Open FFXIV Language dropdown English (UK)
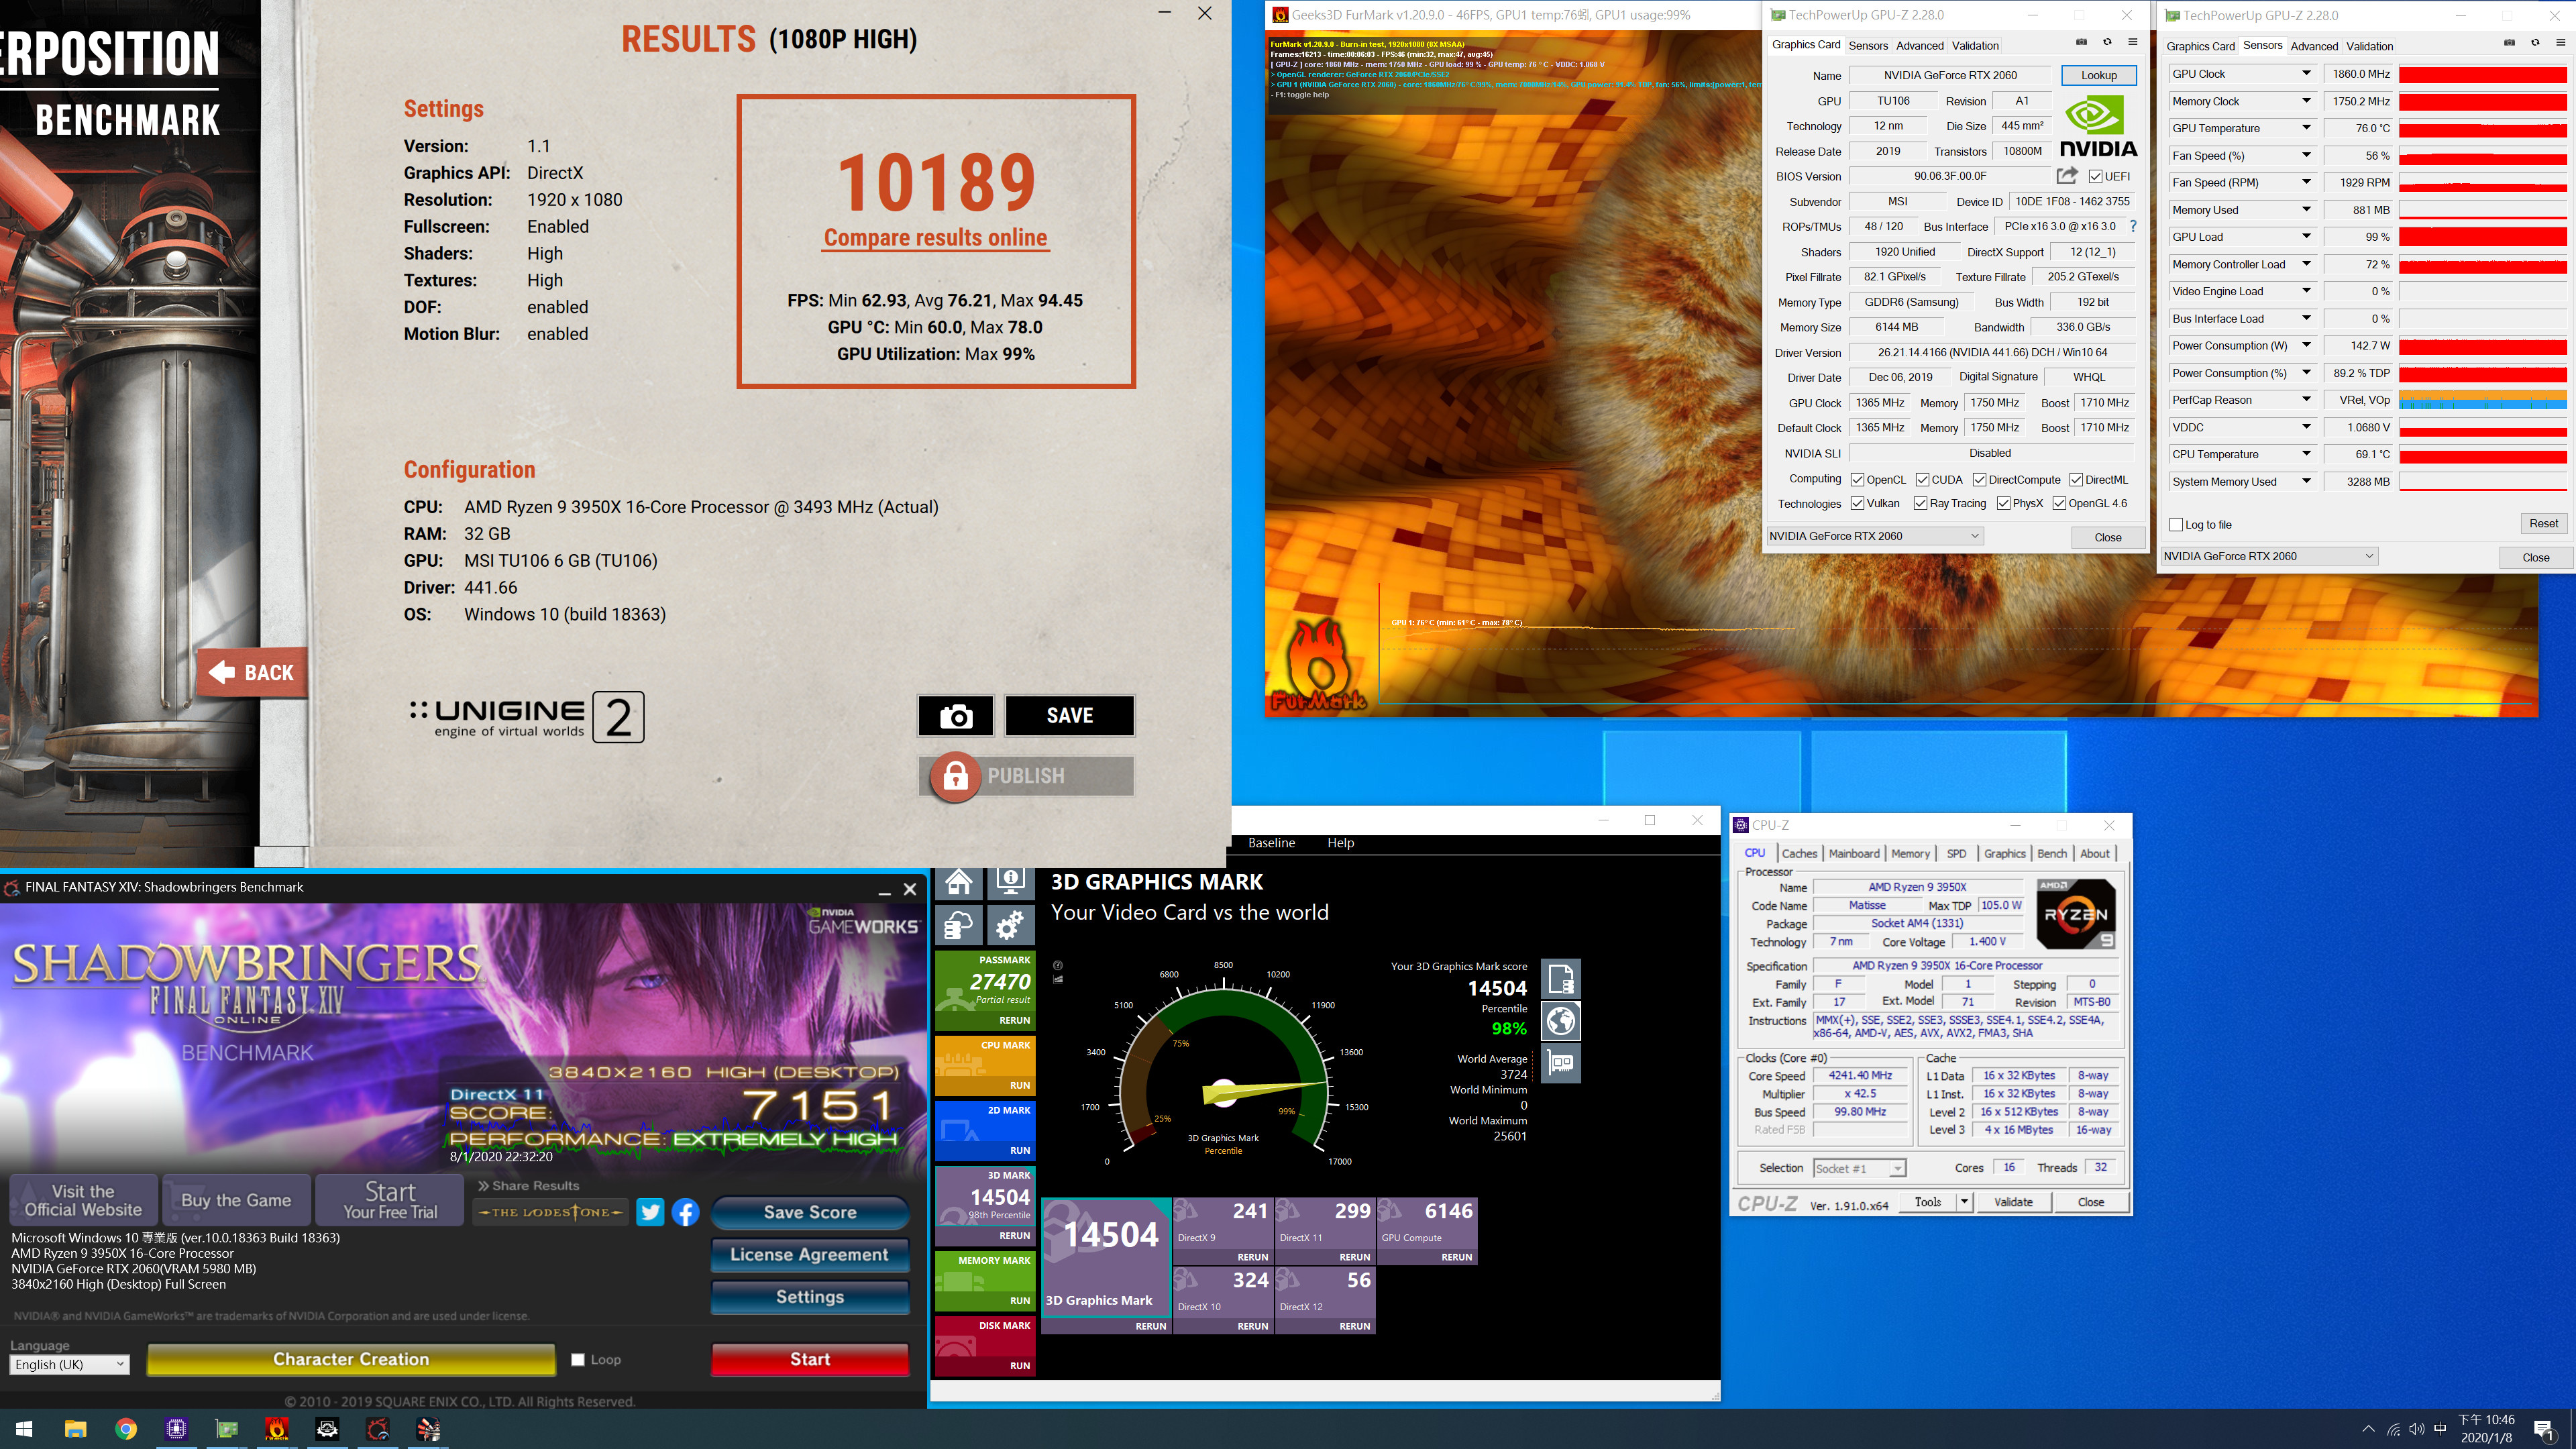 point(69,1365)
